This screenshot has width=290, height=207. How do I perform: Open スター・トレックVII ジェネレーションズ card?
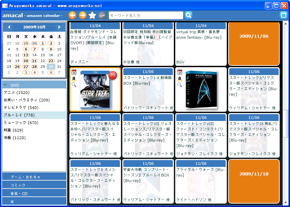[148, 135]
